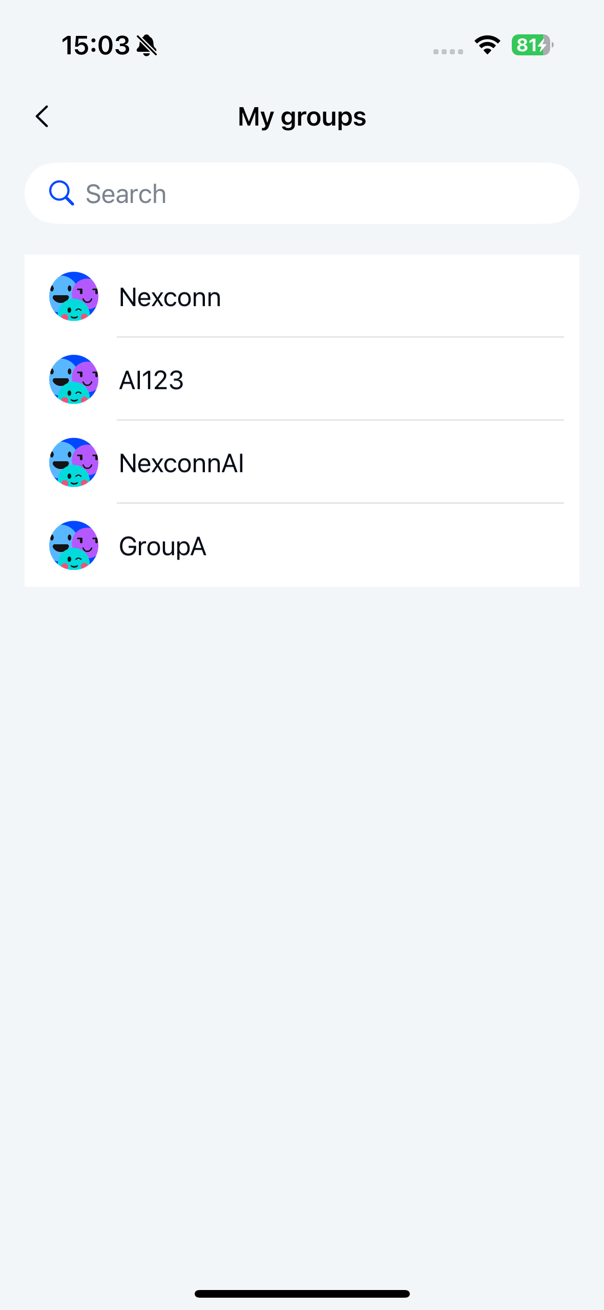Open the AI123 group name

[151, 380]
